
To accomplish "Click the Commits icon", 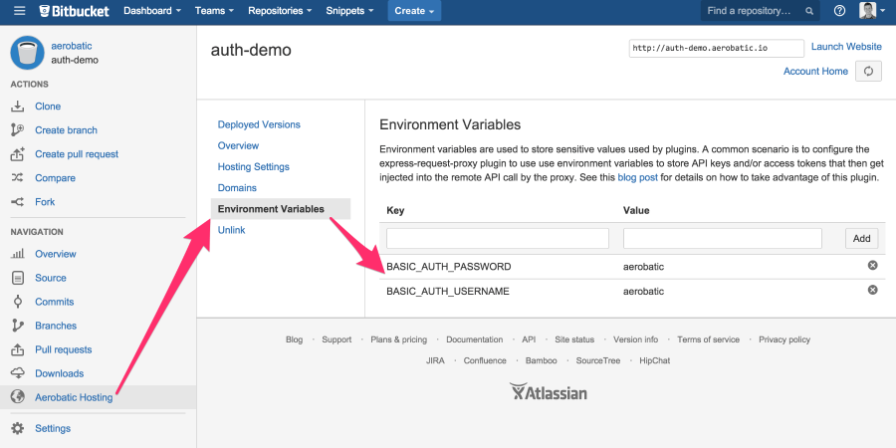I will 18,302.
